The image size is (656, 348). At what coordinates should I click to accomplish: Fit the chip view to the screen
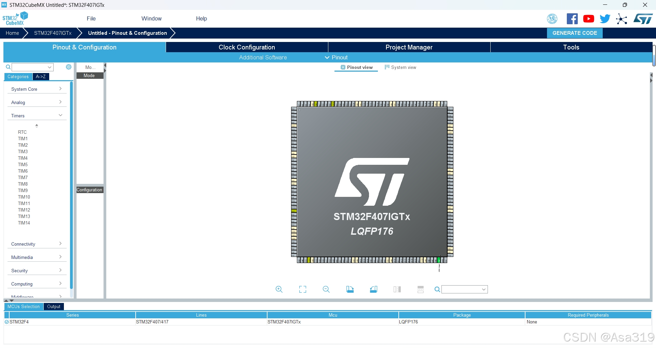click(x=303, y=289)
